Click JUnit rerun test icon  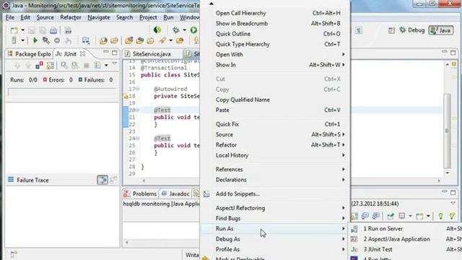(x=64, y=65)
